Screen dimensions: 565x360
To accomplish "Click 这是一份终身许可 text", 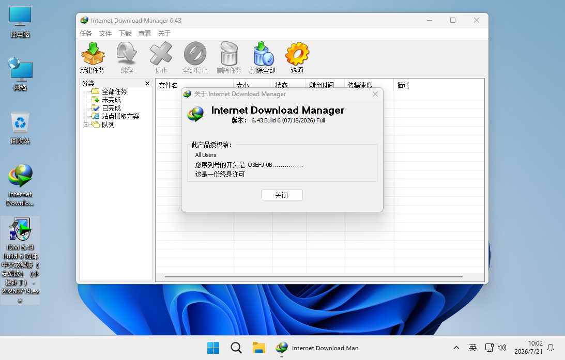I will [220, 174].
